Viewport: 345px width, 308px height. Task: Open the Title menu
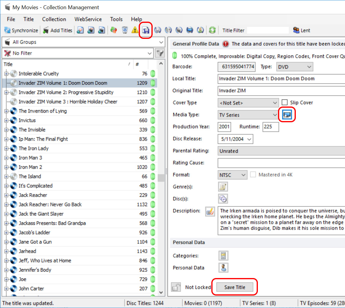pos(29,19)
